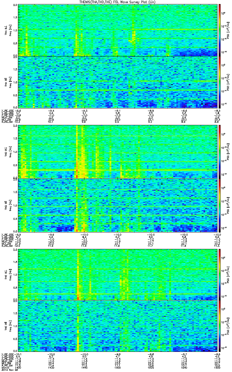Click the 2.0 frequency tick on the THA B-perpendicular axis
The image size is (232, 372).
tap(15, 6)
